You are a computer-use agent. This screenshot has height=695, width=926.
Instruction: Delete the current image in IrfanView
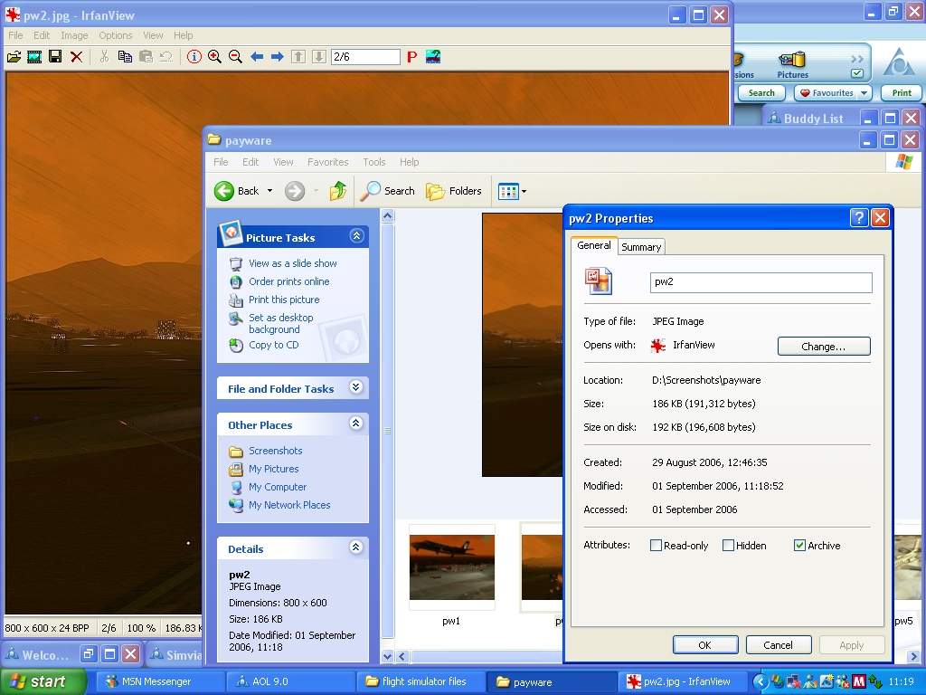(x=77, y=56)
